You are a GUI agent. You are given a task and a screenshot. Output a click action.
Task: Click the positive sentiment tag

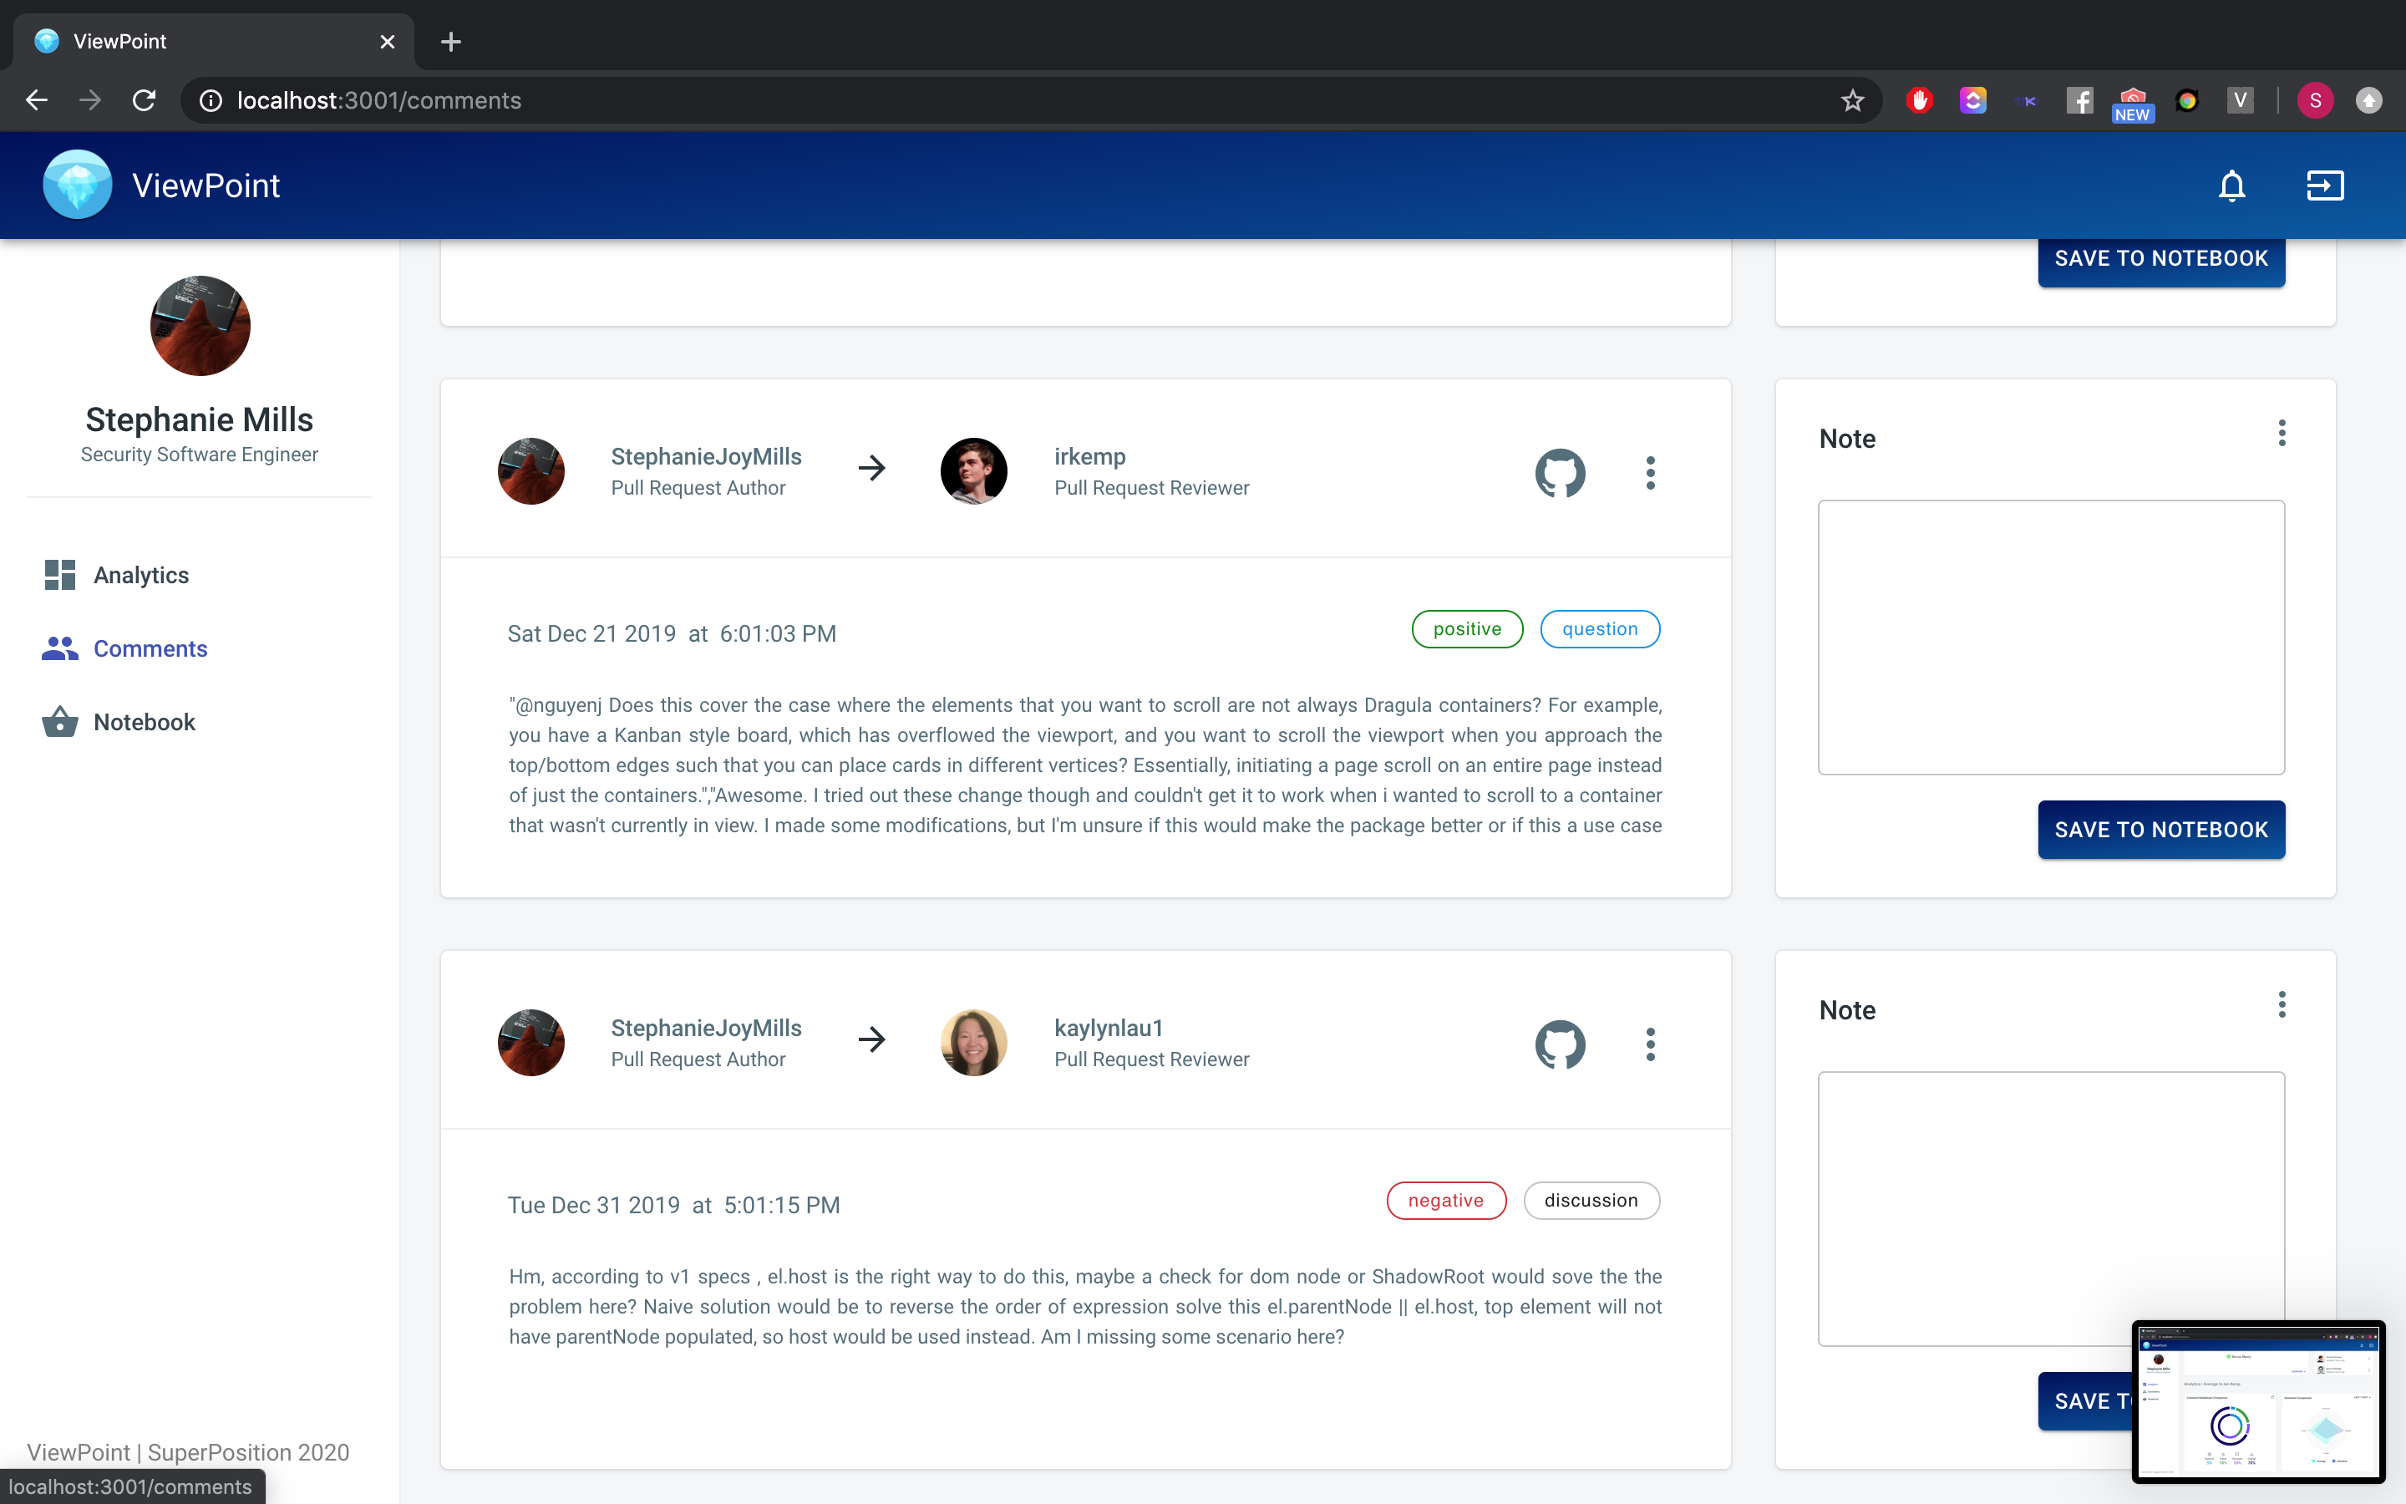(1466, 628)
